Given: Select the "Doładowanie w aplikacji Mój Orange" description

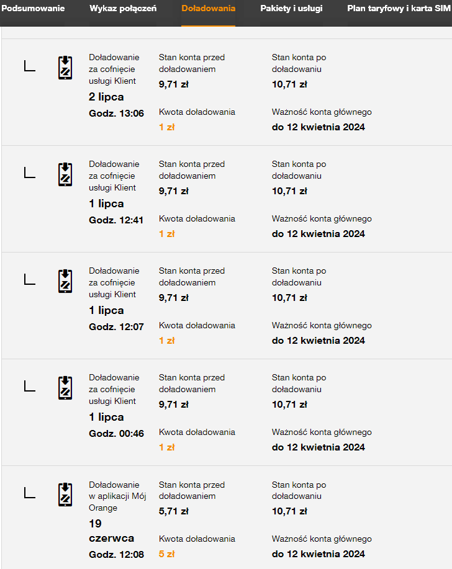Looking at the screenshot, I should [x=117, y=496].
